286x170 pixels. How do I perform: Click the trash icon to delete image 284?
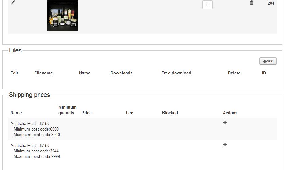click(x=252, y=3)
